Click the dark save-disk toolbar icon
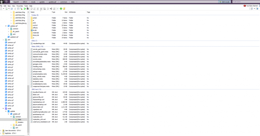 (28, 9)
